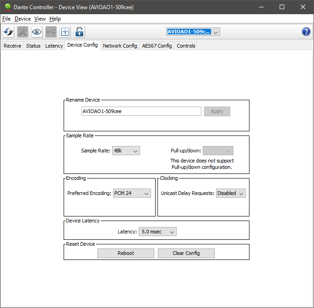Open the View menu
This screenshot has height=308, width=314.
pos(40,19)
